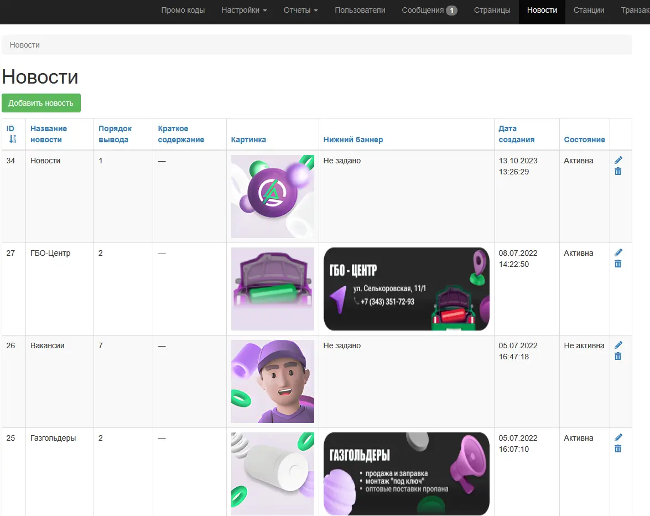Edit the Вакансии entry pencil icon
The height and width of the screenshot is (516, 650).
tap(618, 345)
